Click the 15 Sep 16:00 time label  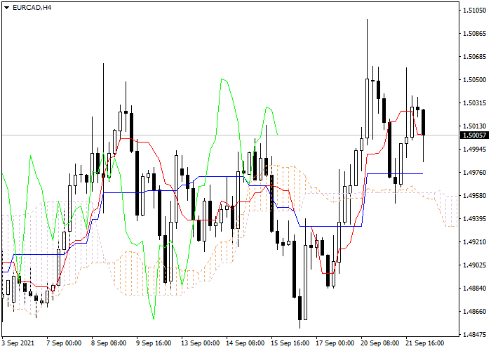tap(290, 343)
